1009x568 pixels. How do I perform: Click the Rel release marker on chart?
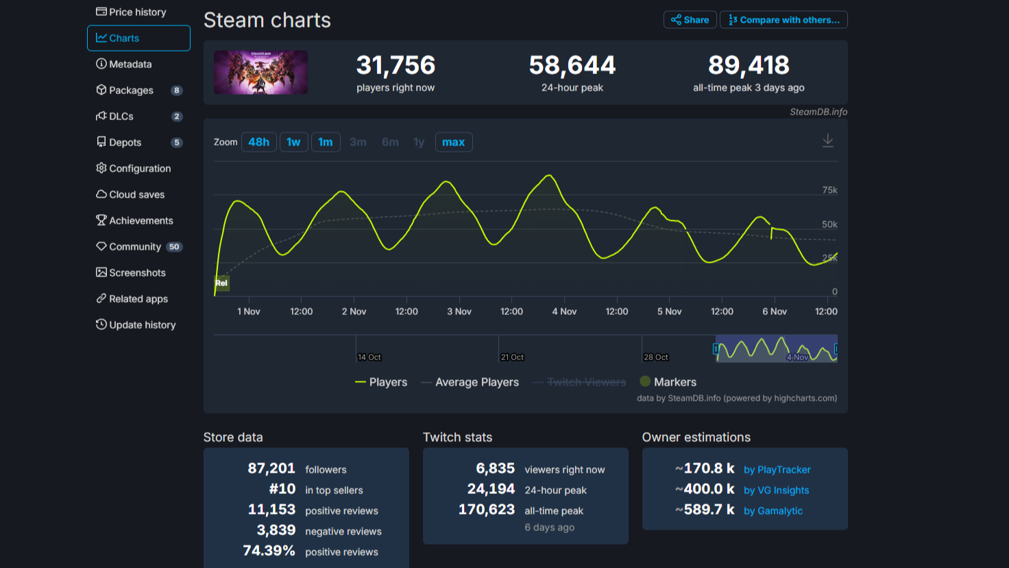coord(221,283)
